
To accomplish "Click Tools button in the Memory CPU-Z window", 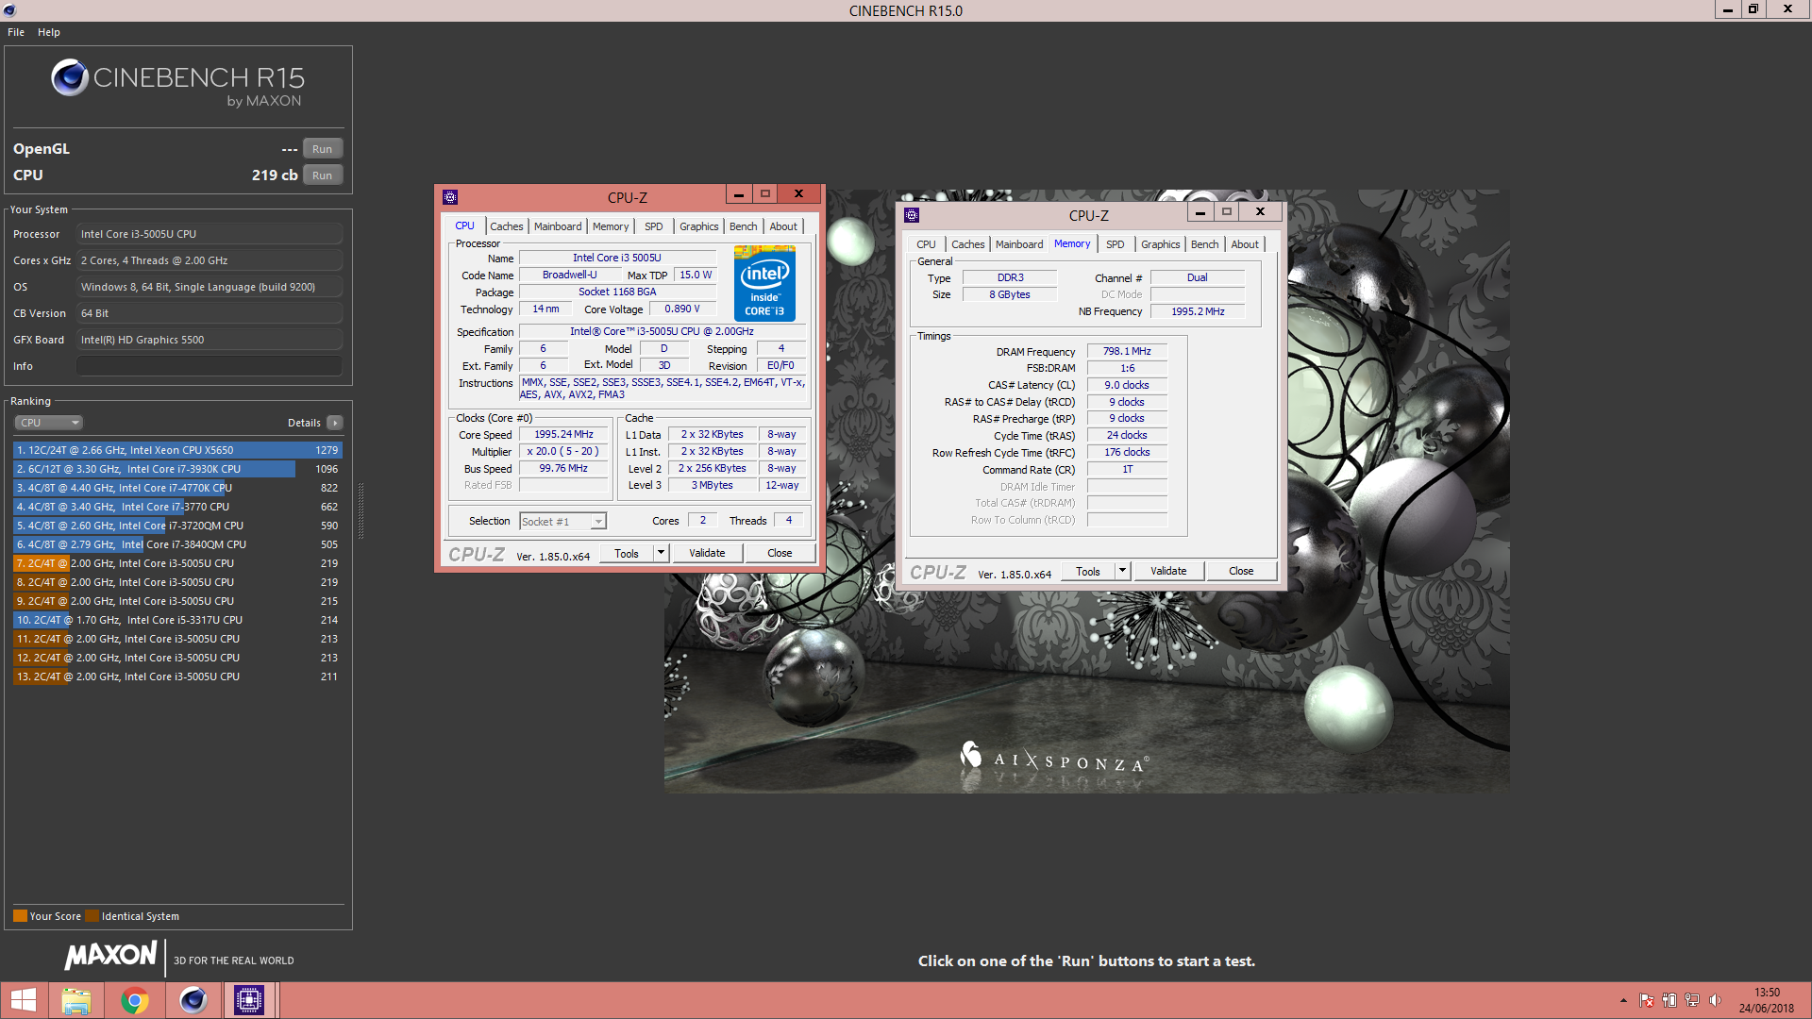I will 1088,571.
